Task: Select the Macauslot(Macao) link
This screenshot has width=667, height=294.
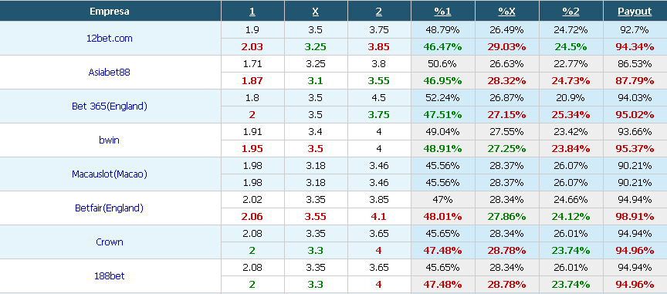Action: coord(110,174)
